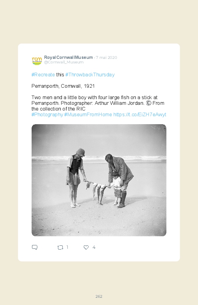Click the page number 262
The image size is (198, 305).
[x=99, y=296]
